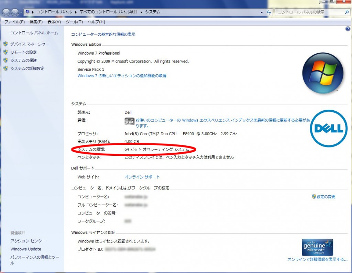Click コンピューターの基本的な情報の表示 heading

103,34
